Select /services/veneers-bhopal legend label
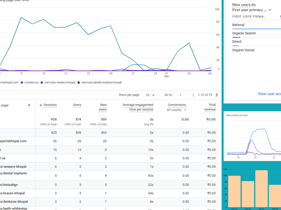281x210 pixels. point(60,83)
